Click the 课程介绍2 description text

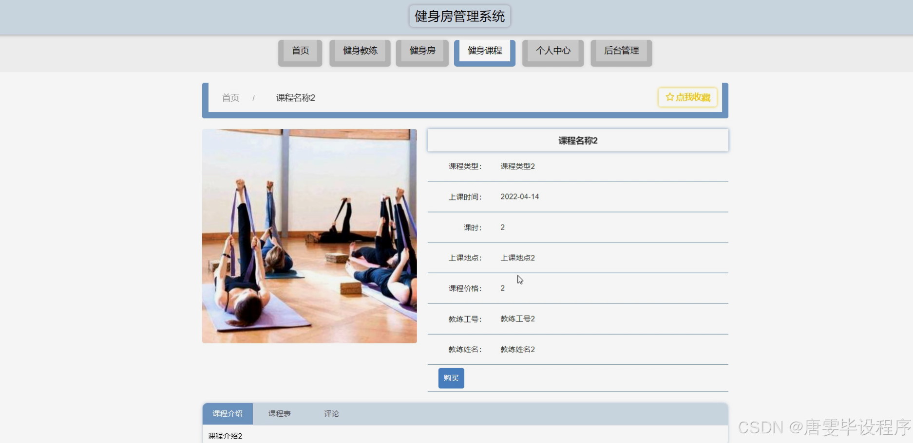[225, 436]
